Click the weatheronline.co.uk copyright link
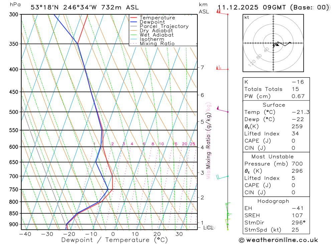The image size is (334, 244). (278, 240)
